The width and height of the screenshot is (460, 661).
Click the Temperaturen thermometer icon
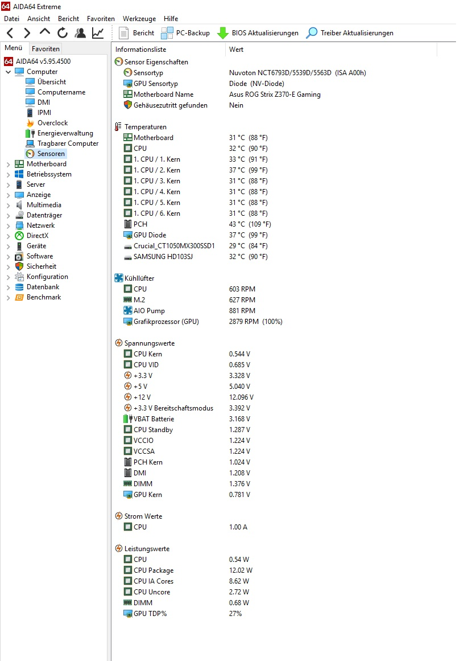point(119,126)
